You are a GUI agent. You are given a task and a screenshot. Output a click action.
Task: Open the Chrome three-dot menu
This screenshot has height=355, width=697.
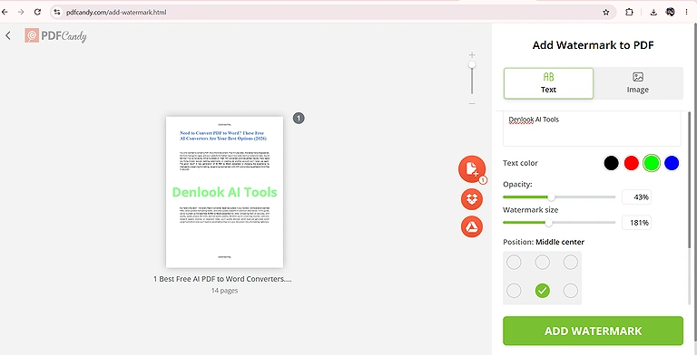[687, 13]
